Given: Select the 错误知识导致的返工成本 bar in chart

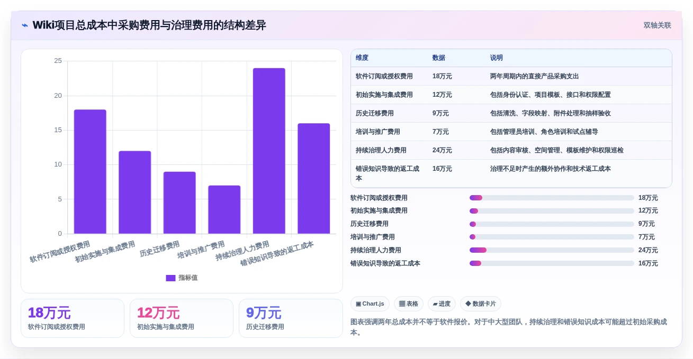Looking at the screenshot, I should (313, 178).
